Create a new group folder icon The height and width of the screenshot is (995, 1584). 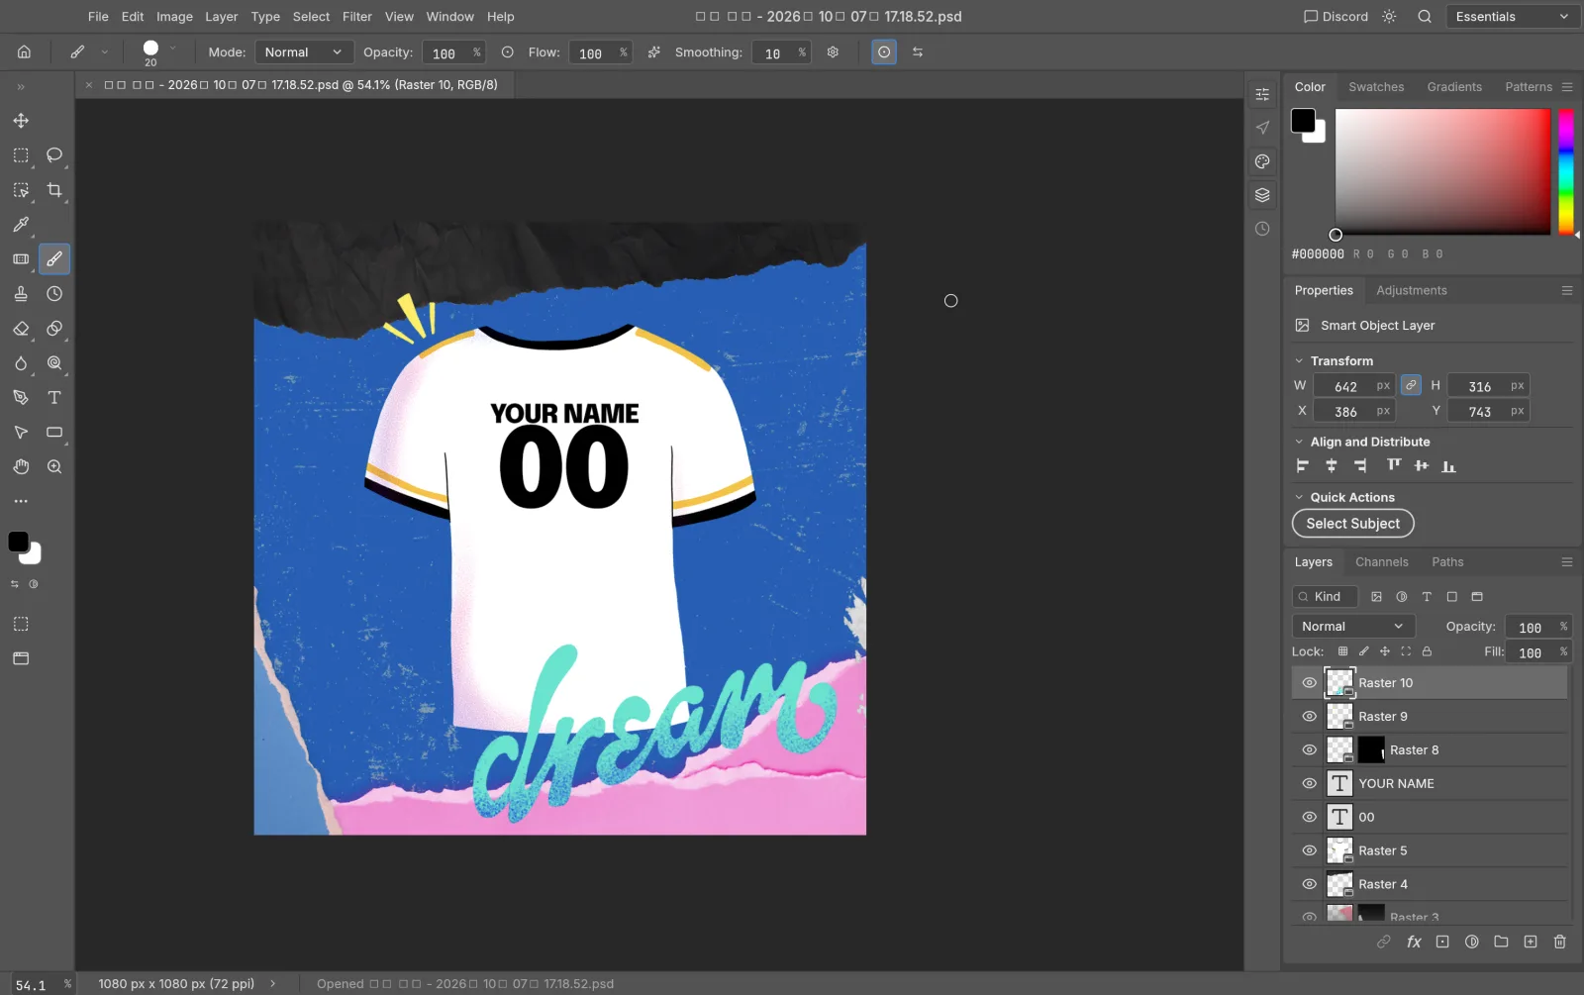coord(1501,942)
